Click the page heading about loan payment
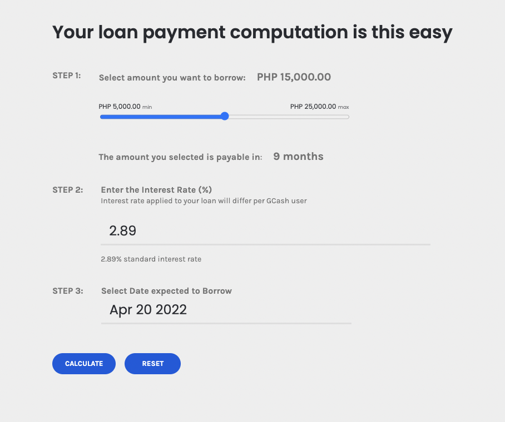Screen dimensions: 505x422 pos(252,32)
